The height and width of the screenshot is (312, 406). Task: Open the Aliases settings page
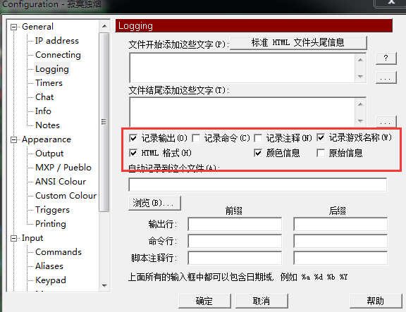coord(49,266)
